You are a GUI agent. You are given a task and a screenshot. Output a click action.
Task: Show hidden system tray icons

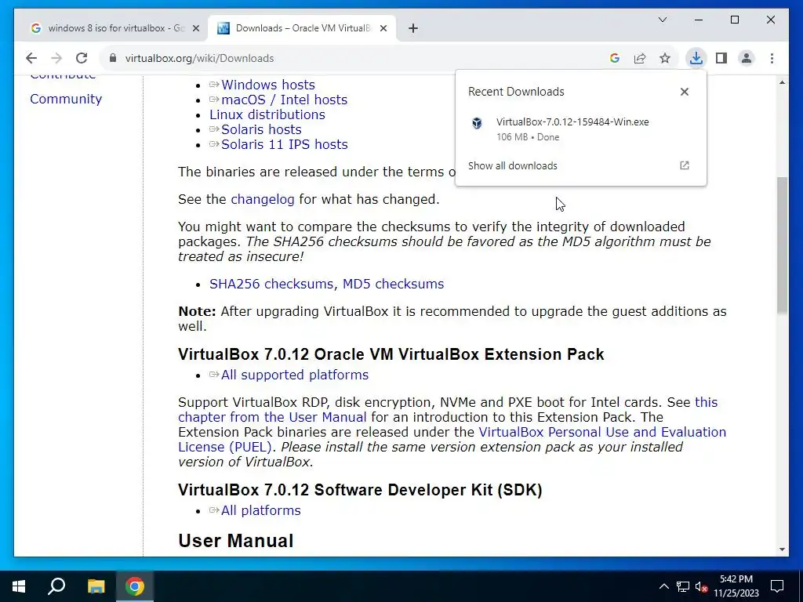(x=663, y=586)
